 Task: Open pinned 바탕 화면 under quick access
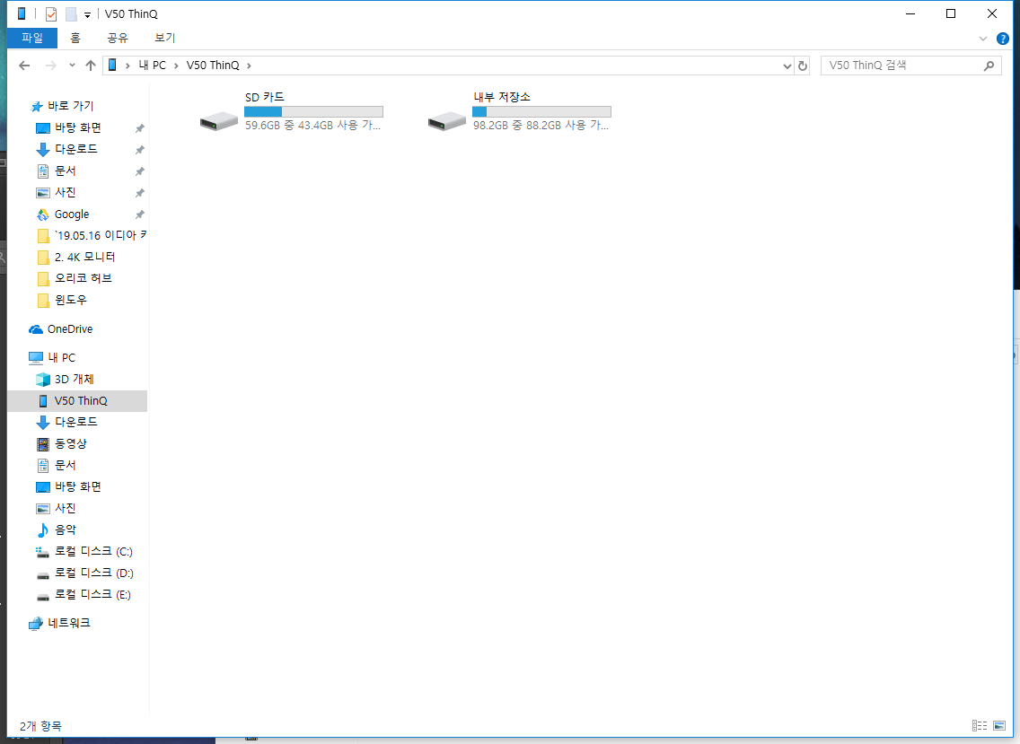77,128
